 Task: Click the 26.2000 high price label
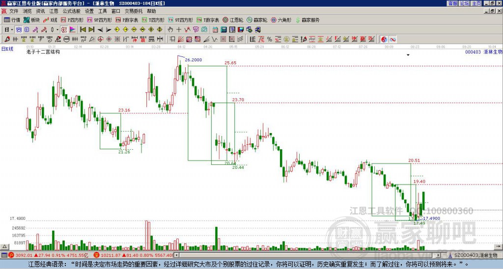click(194, 59)
